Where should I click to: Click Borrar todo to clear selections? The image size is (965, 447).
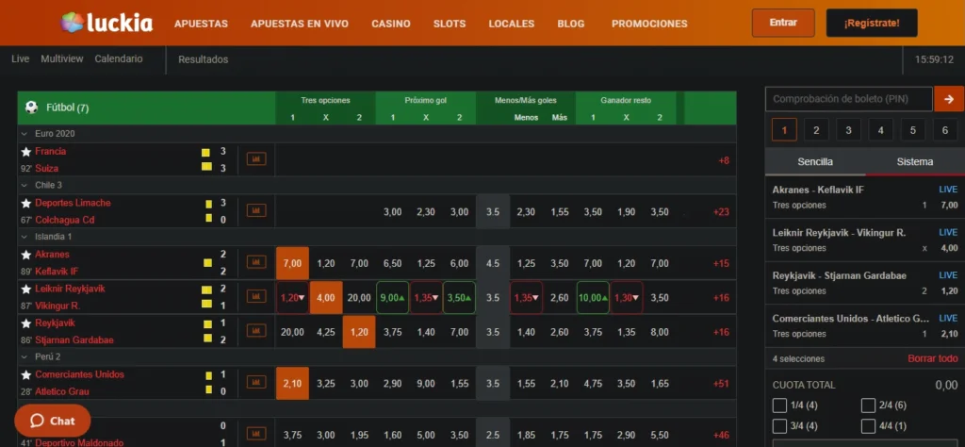[x=932, y=358]
